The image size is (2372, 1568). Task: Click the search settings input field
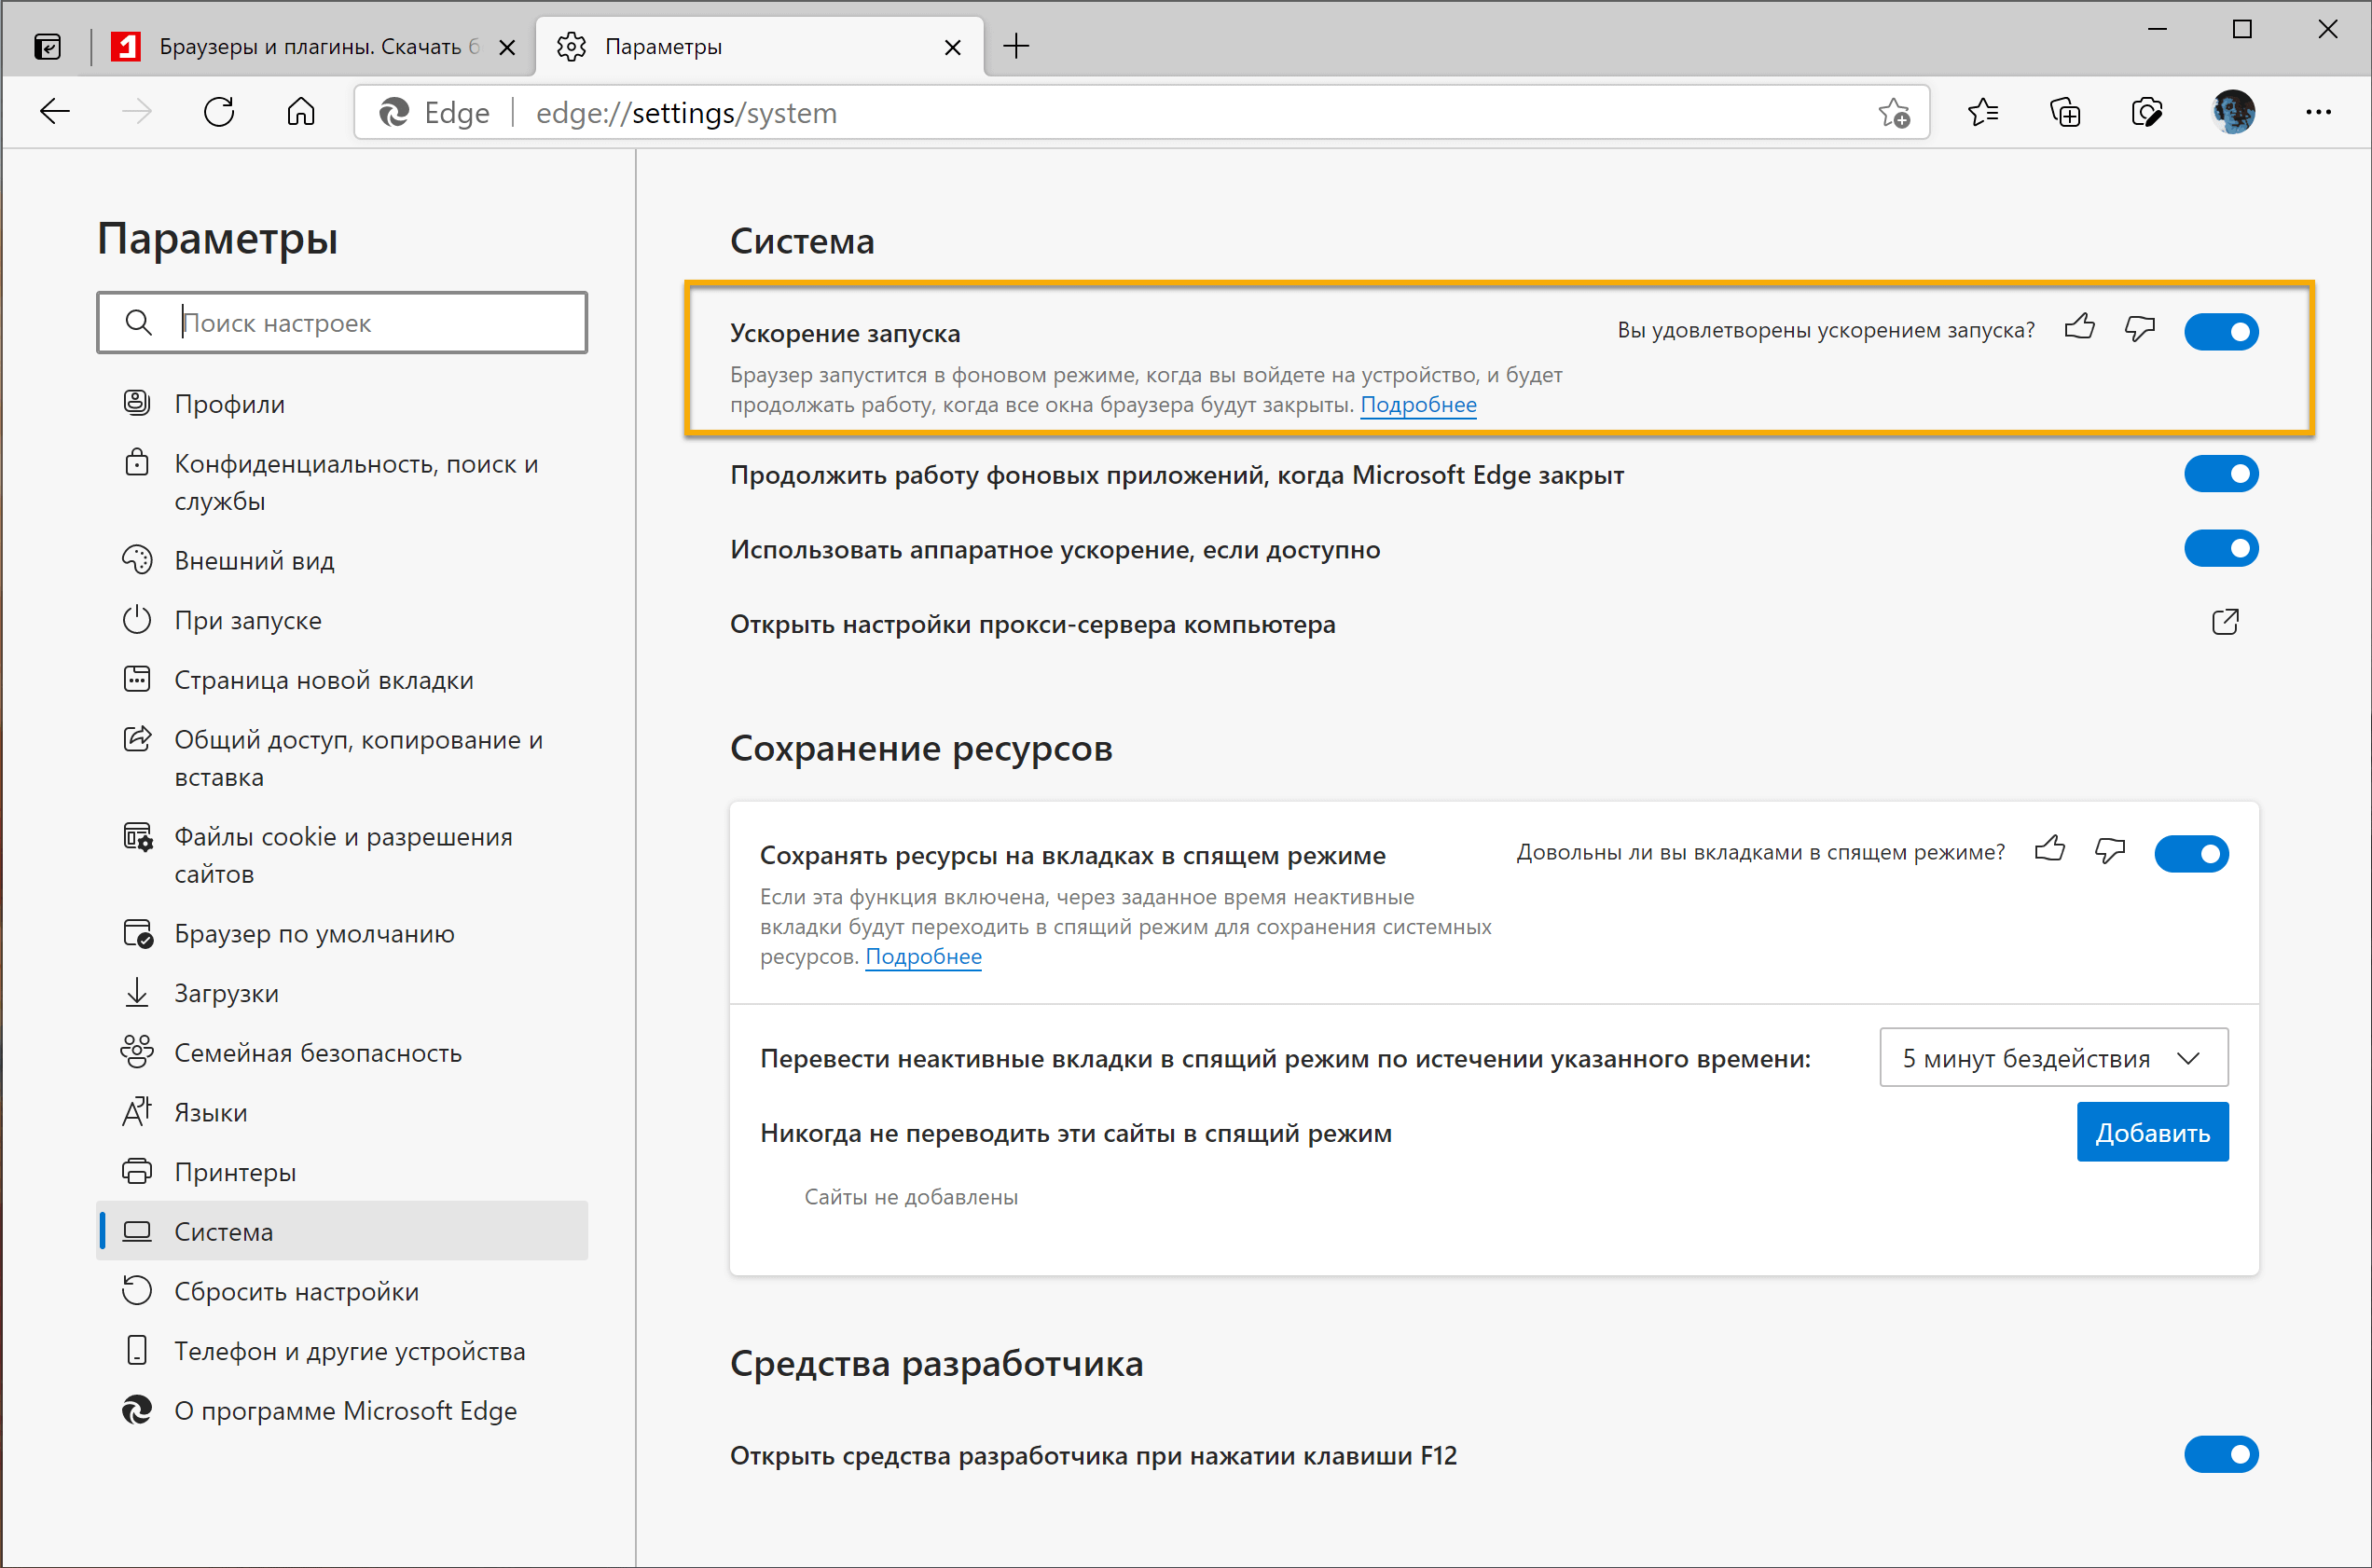345,322
